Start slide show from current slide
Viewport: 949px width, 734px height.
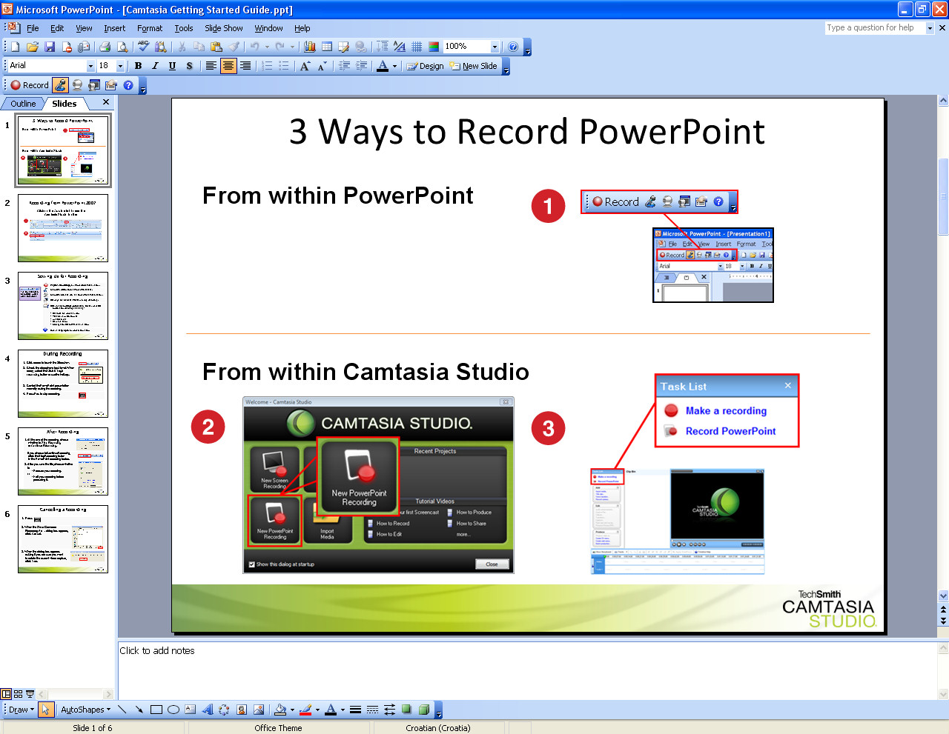30,694
